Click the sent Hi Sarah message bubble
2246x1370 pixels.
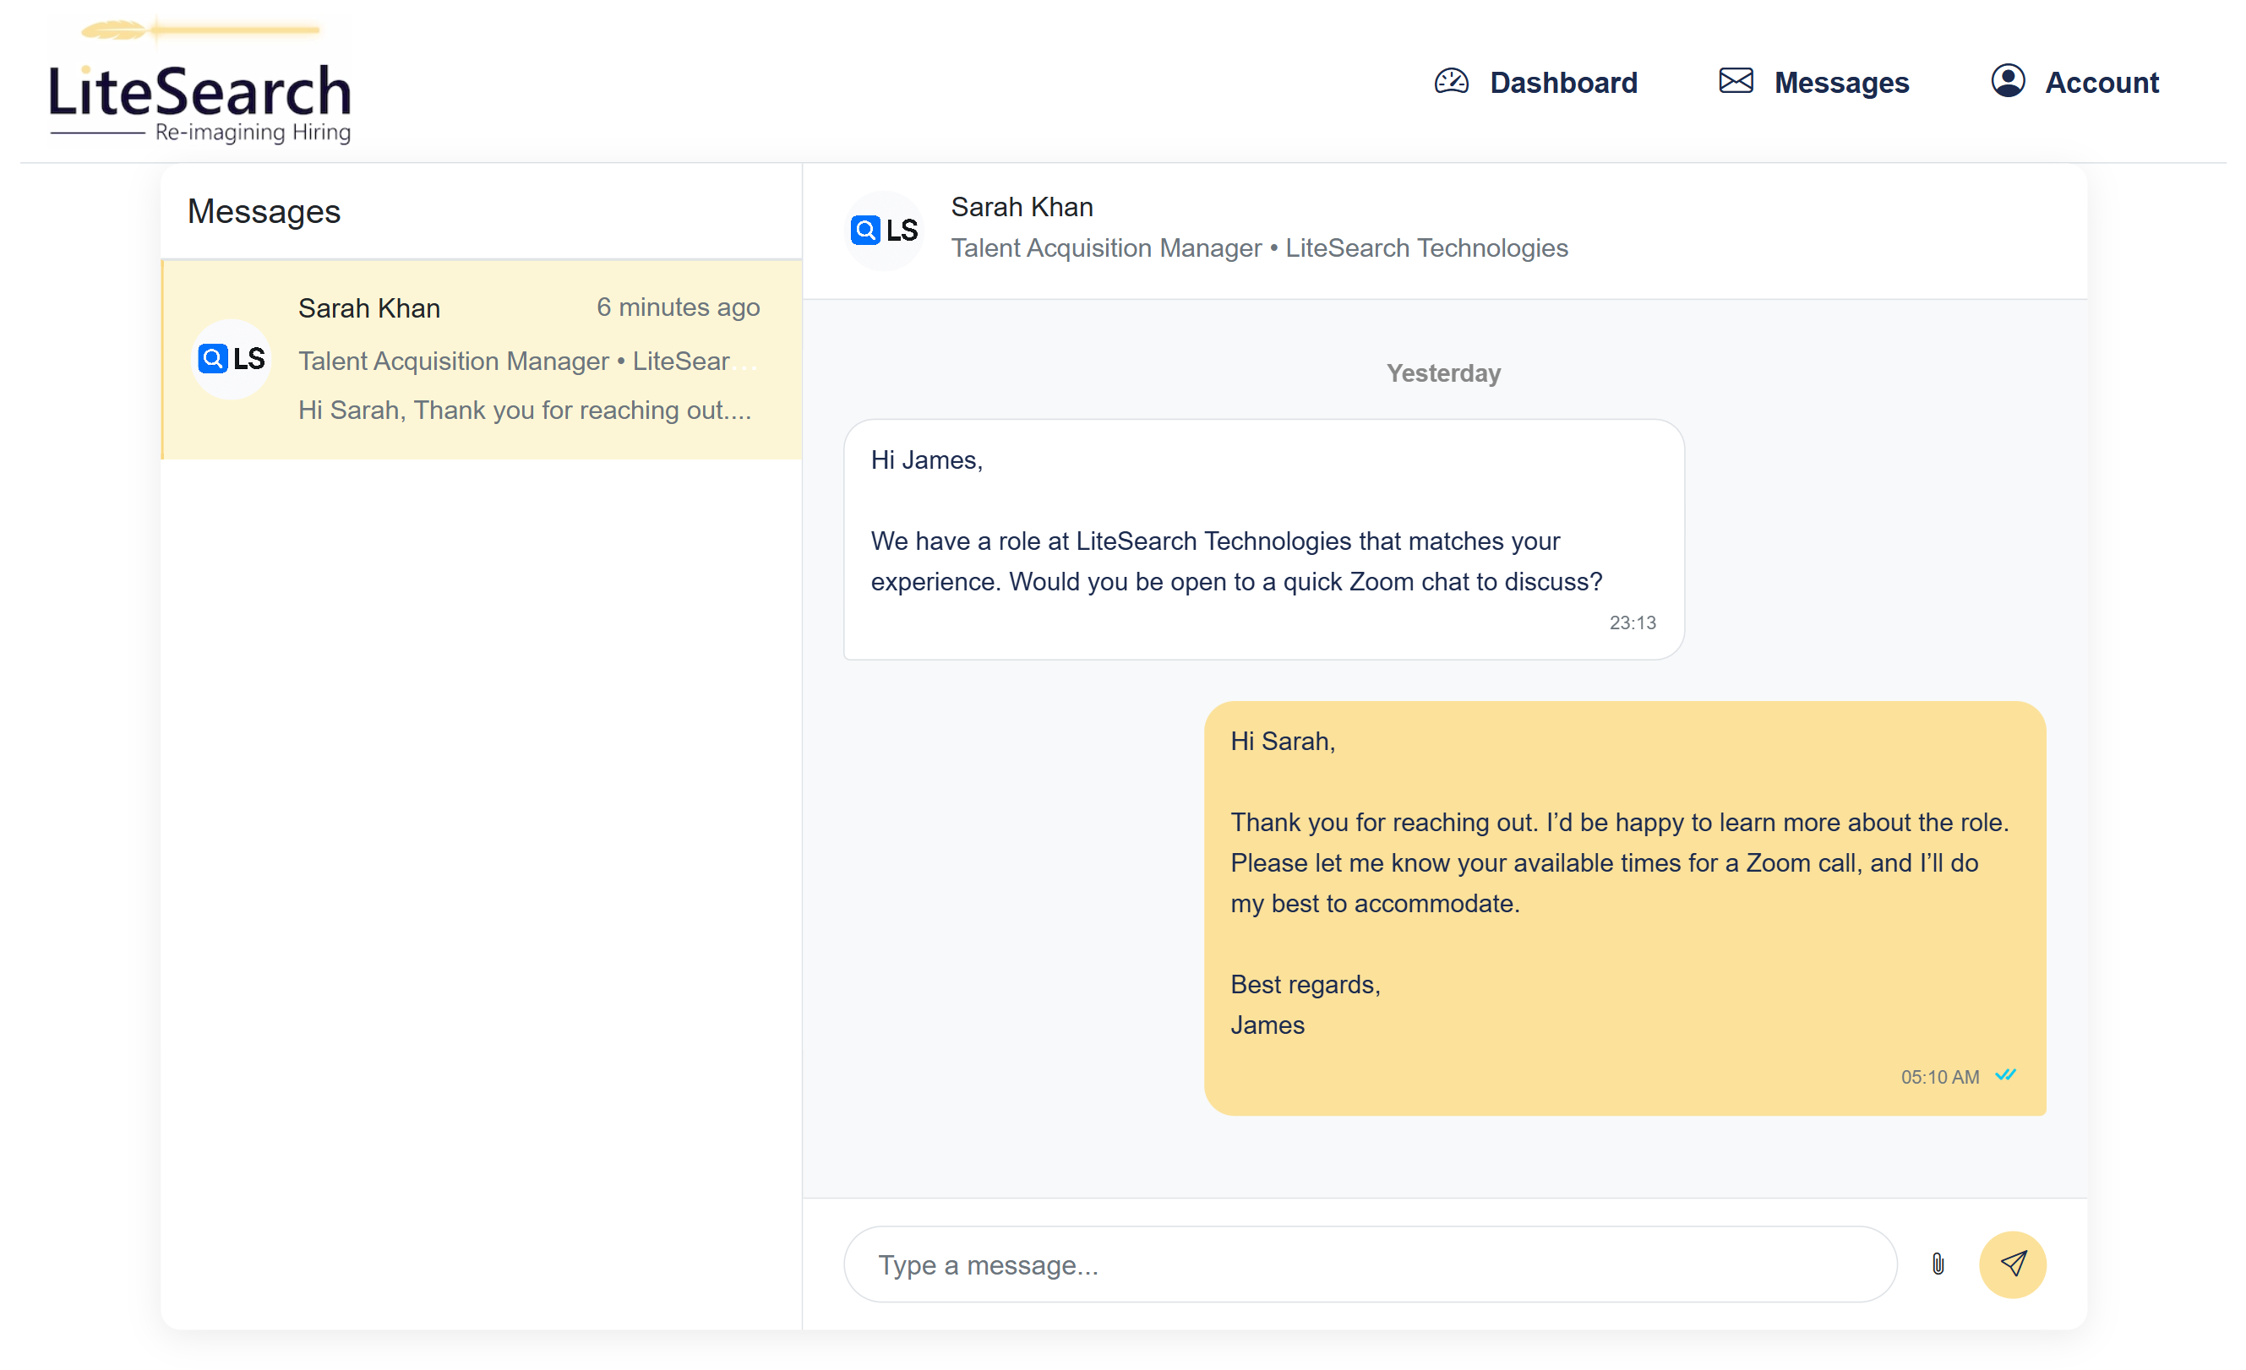[1623, 907]
